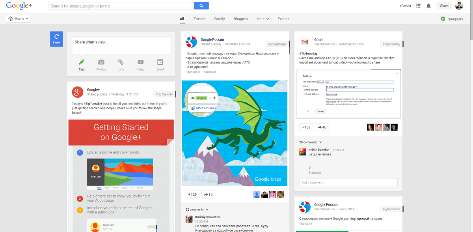This screenshot has width=473, height=232.
Task: Expand the 32 comments section
Action: click(197, 210)
